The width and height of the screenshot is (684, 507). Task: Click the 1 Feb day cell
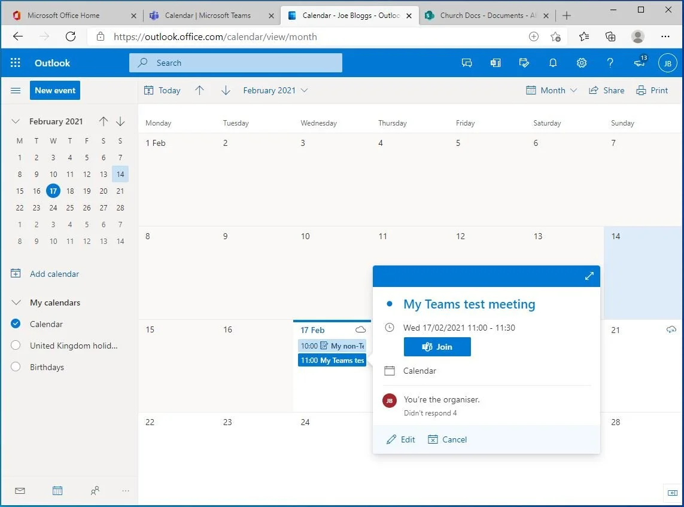coord(177,179)
